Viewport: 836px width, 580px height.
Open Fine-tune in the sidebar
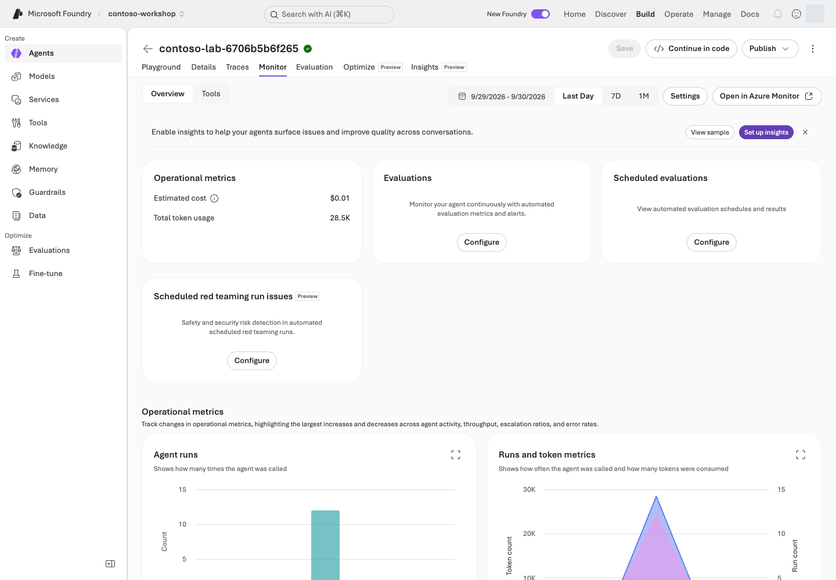[63, 274]
